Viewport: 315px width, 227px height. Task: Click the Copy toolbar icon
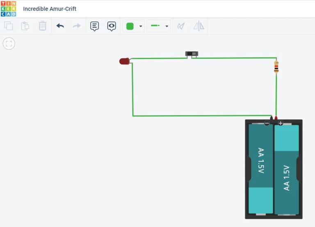point(9,26)
